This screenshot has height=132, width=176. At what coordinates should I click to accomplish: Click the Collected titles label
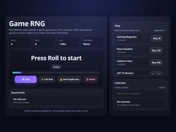(x=122, y=88)
